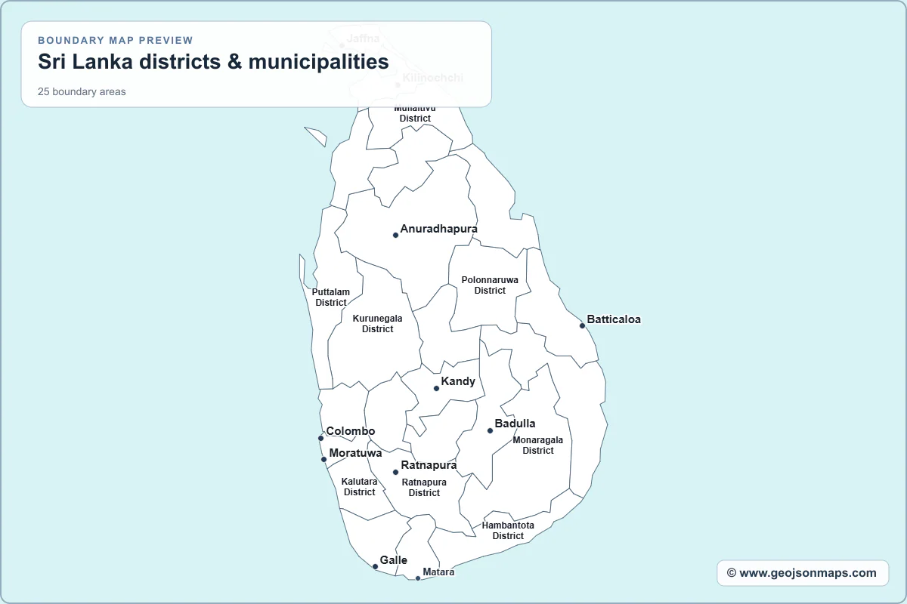Select the Colombo label text

coord(351,431)
